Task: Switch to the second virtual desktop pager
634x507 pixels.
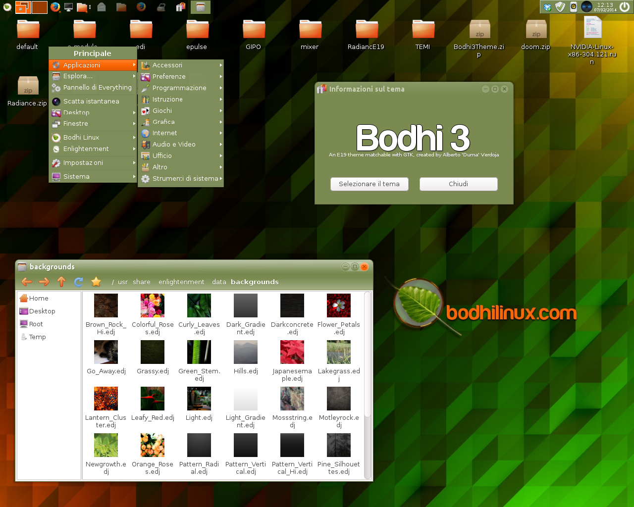Action: click(x=40, y=7)
